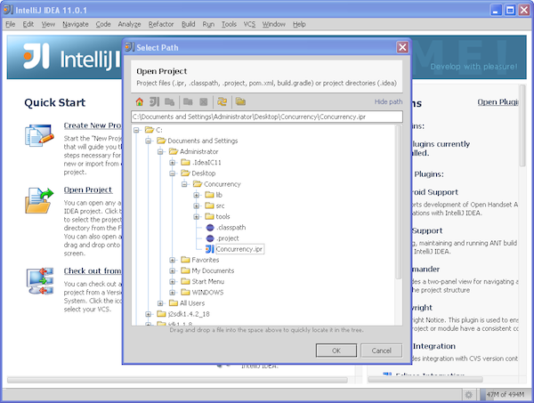Viewport: 534px width, 403px height.
Task: Click the path input field
Action: point(267,117)
